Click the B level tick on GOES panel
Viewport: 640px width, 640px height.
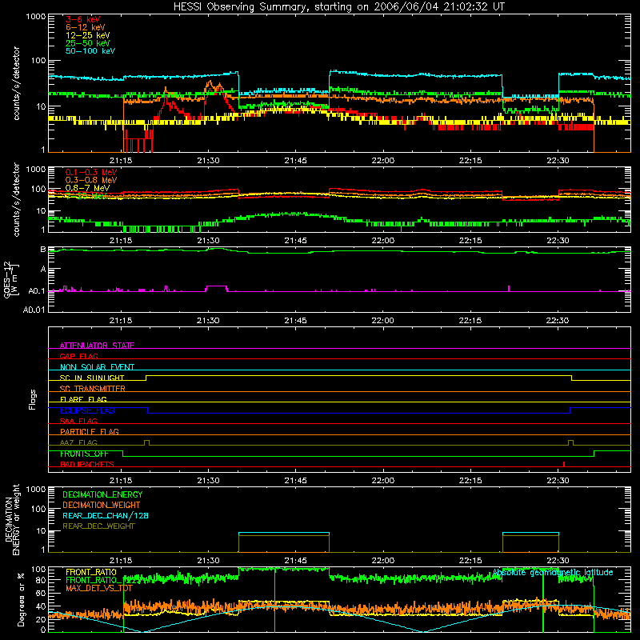43,249
